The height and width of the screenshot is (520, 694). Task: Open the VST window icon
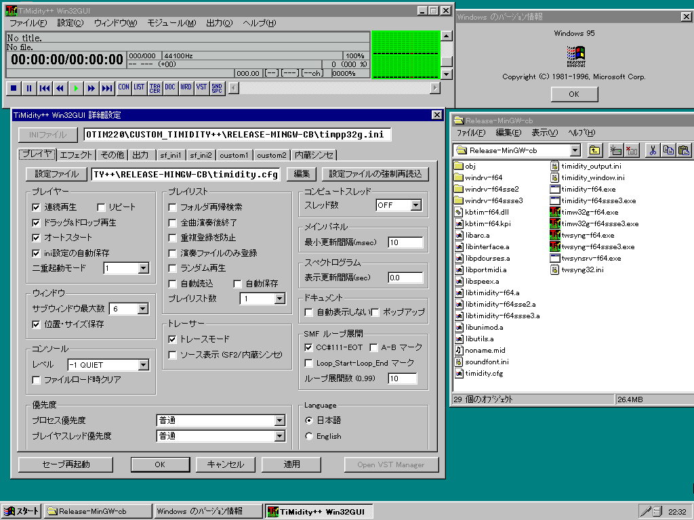click(x=201, y=88)
